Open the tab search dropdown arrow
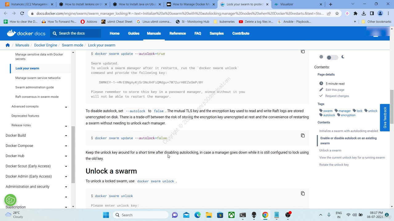Screen dimensions: 394x221 pyautogui.click(x=352, y=4)
